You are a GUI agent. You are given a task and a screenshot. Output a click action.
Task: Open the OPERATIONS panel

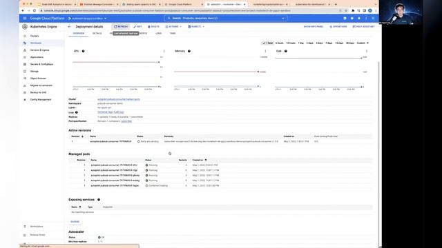click(338, 27)
